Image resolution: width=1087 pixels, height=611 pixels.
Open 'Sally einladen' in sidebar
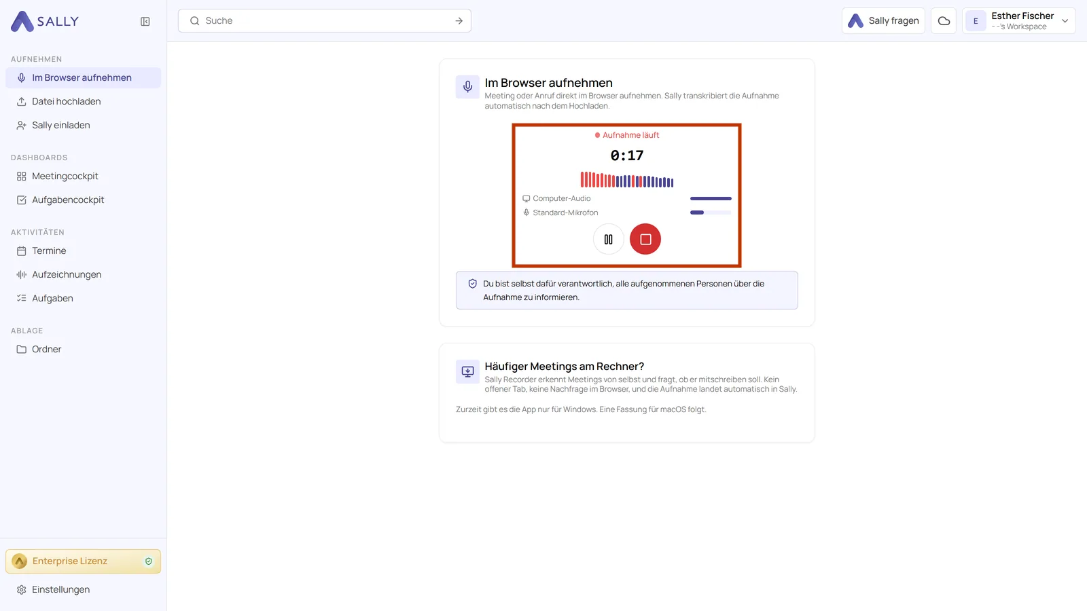click(84, 126)
